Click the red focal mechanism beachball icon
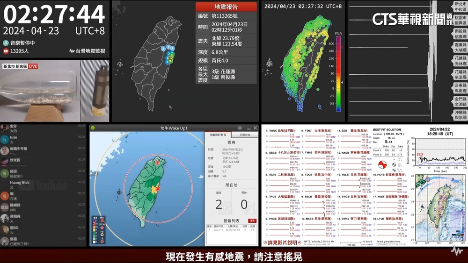The height and width of the screenshot is (263, 468). click(382, 164)
